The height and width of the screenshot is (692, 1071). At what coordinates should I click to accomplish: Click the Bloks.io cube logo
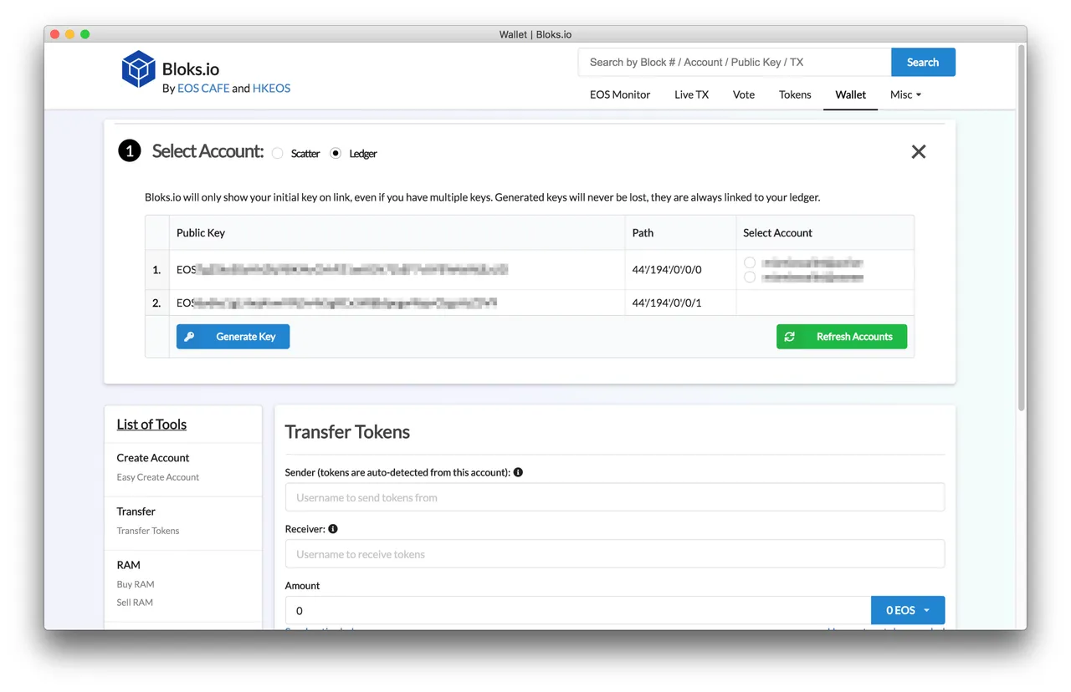click(138, 69)
